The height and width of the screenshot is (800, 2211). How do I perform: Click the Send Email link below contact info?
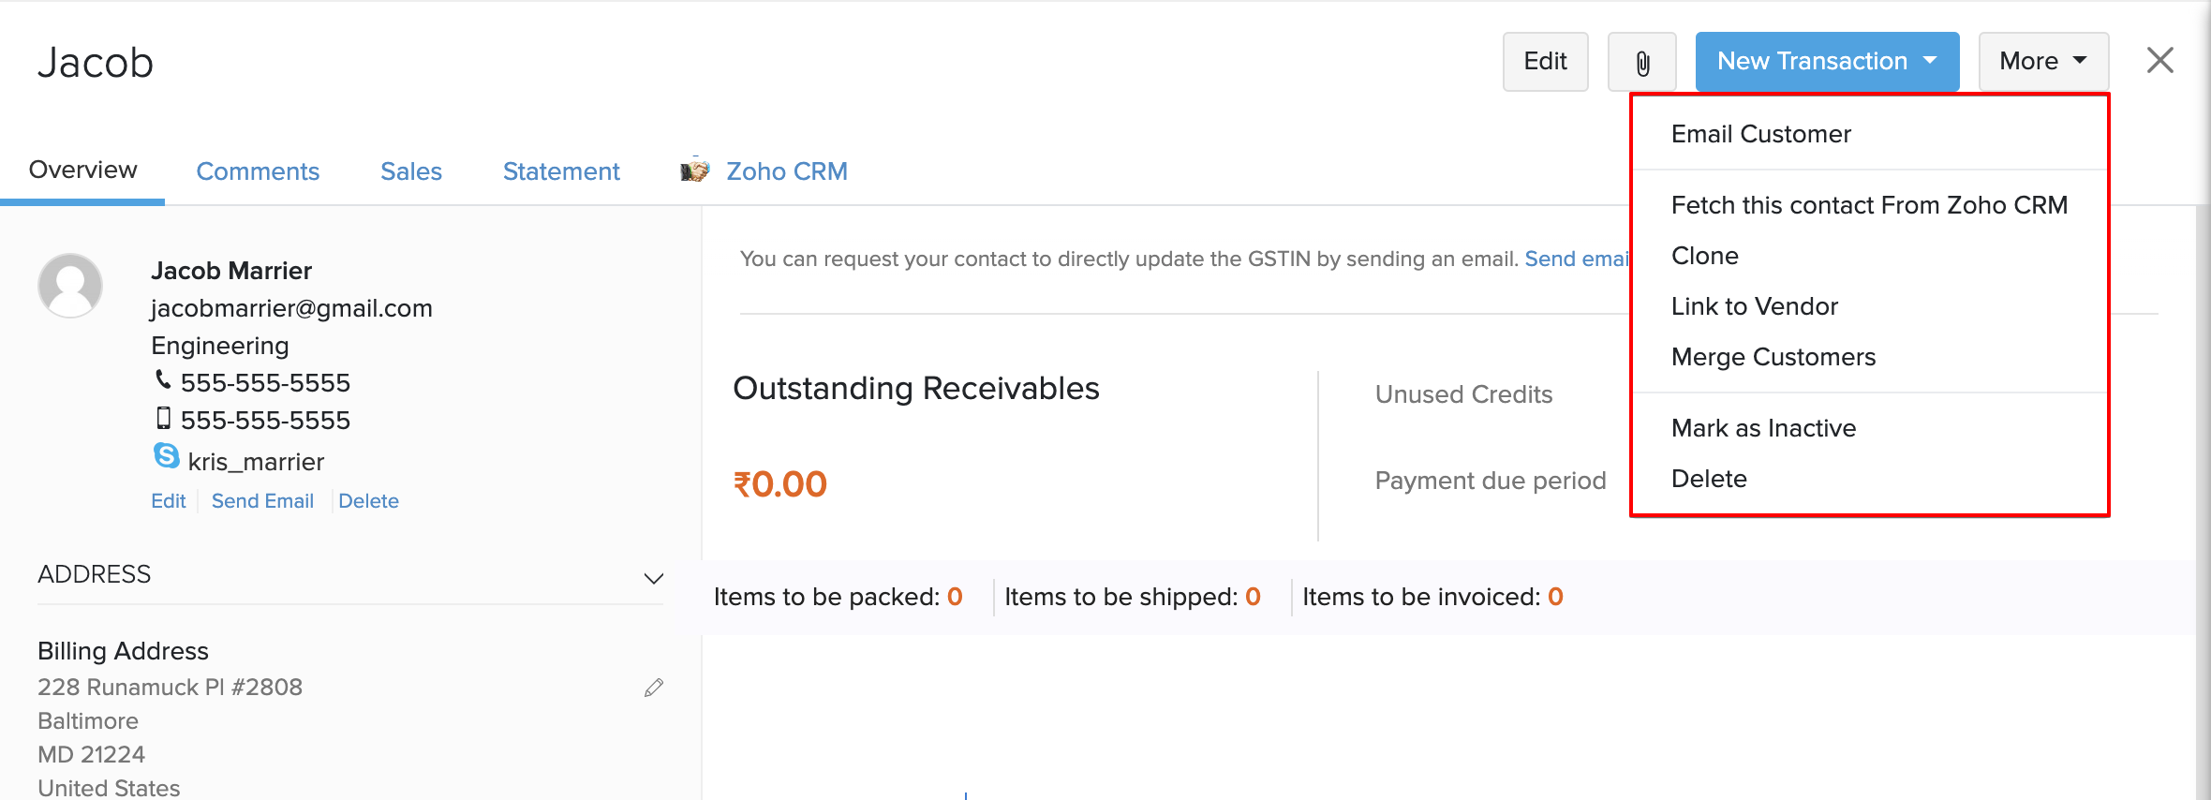click(x=262, y=500)
